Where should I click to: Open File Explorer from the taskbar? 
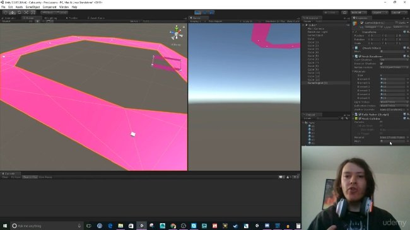[x=120, y=226]
